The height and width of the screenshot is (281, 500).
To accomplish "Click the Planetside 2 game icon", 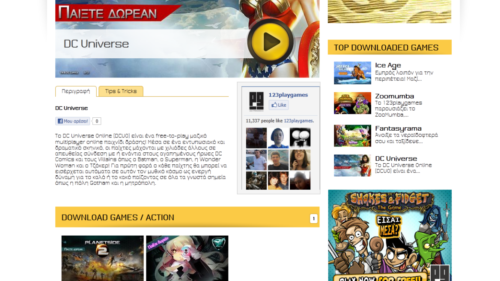I will pyautogui.click(x=102, y=258).
